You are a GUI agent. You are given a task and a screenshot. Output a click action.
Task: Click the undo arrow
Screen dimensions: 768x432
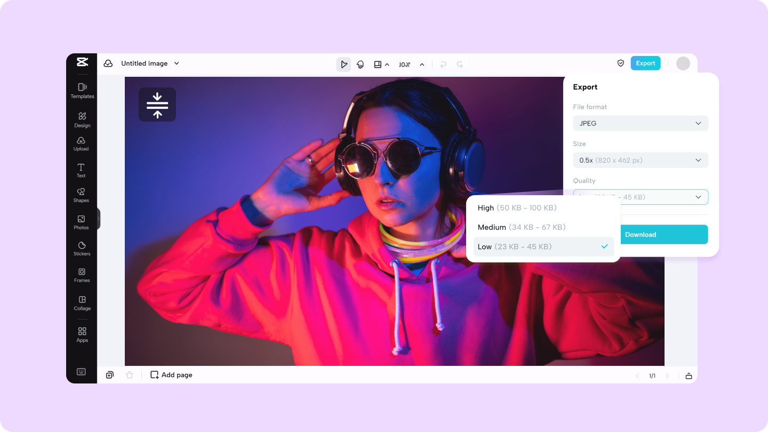[443, 65]
